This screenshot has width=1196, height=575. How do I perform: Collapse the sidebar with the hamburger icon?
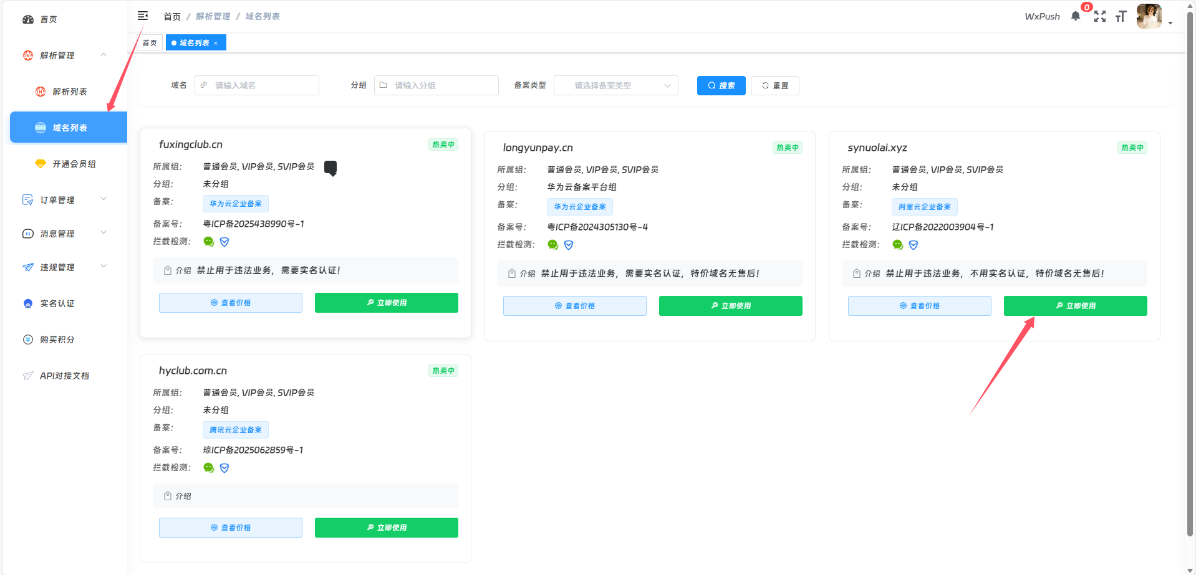(143, 16)
